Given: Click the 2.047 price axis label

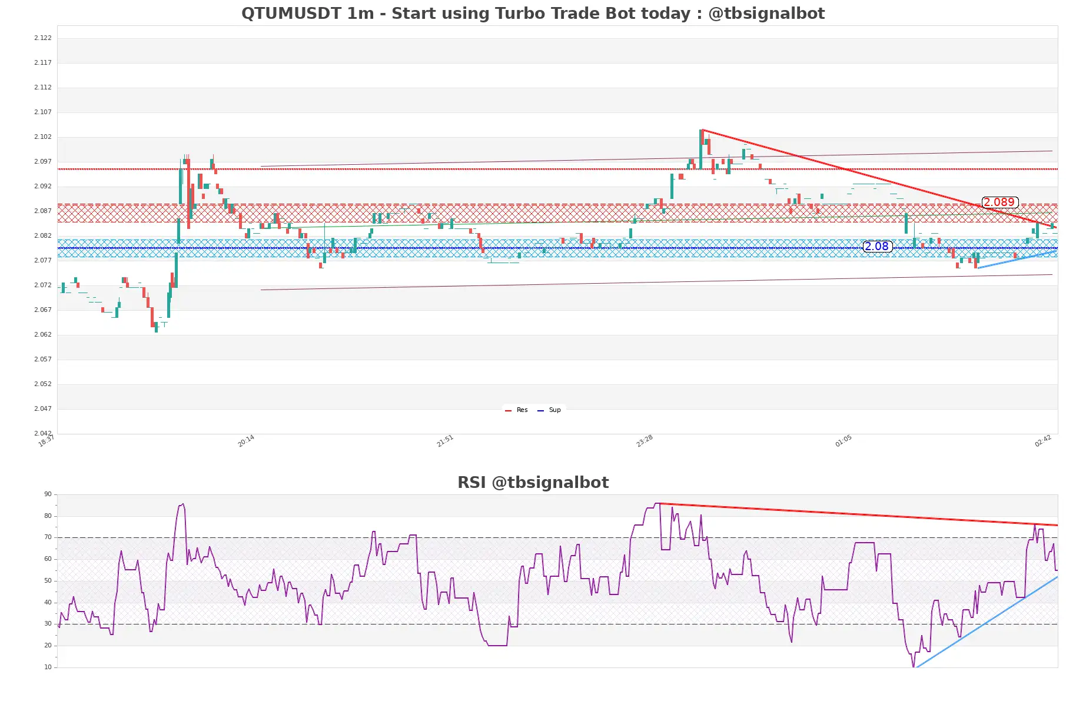Looking at the screenshot, I should tap(42, 408).
